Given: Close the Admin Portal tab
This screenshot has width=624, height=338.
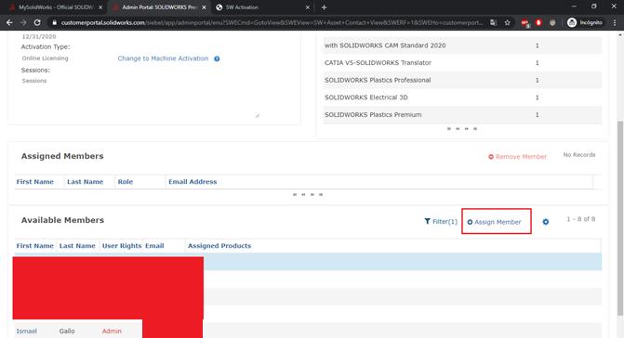Looking at the screenshot, I should pyautogui.click(x=205, y=7).
